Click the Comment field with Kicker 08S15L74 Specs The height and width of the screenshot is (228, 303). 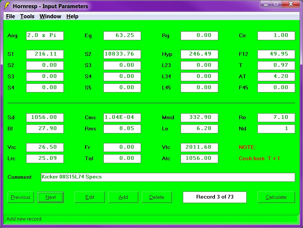pos(168,177)
